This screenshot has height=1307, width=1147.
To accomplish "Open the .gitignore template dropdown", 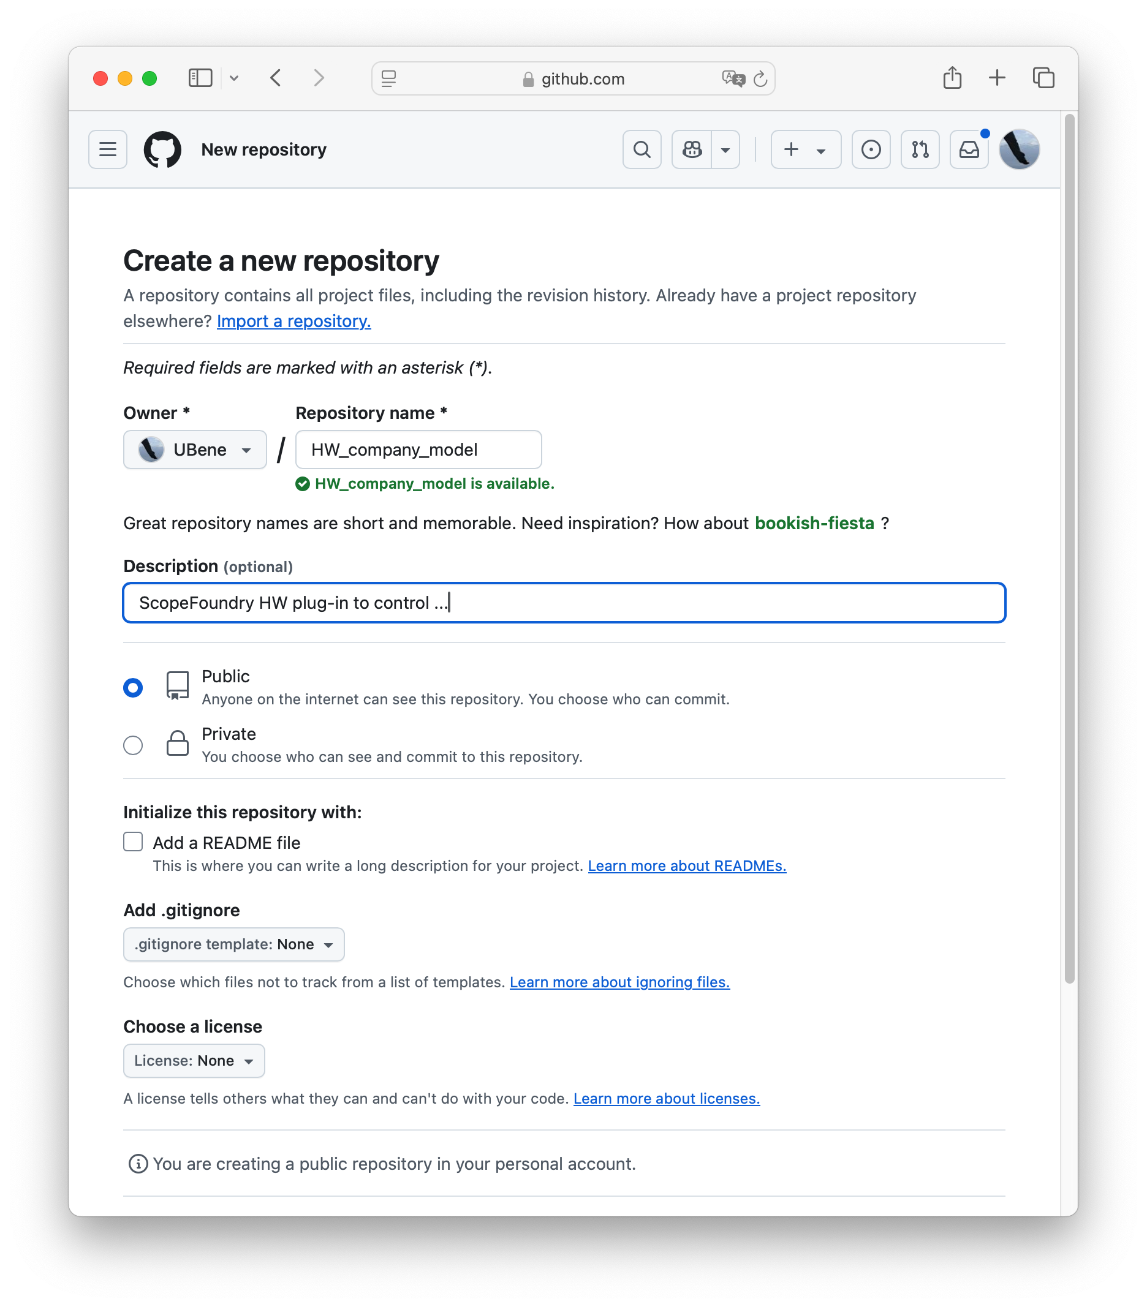I will [x=233, y=944].
